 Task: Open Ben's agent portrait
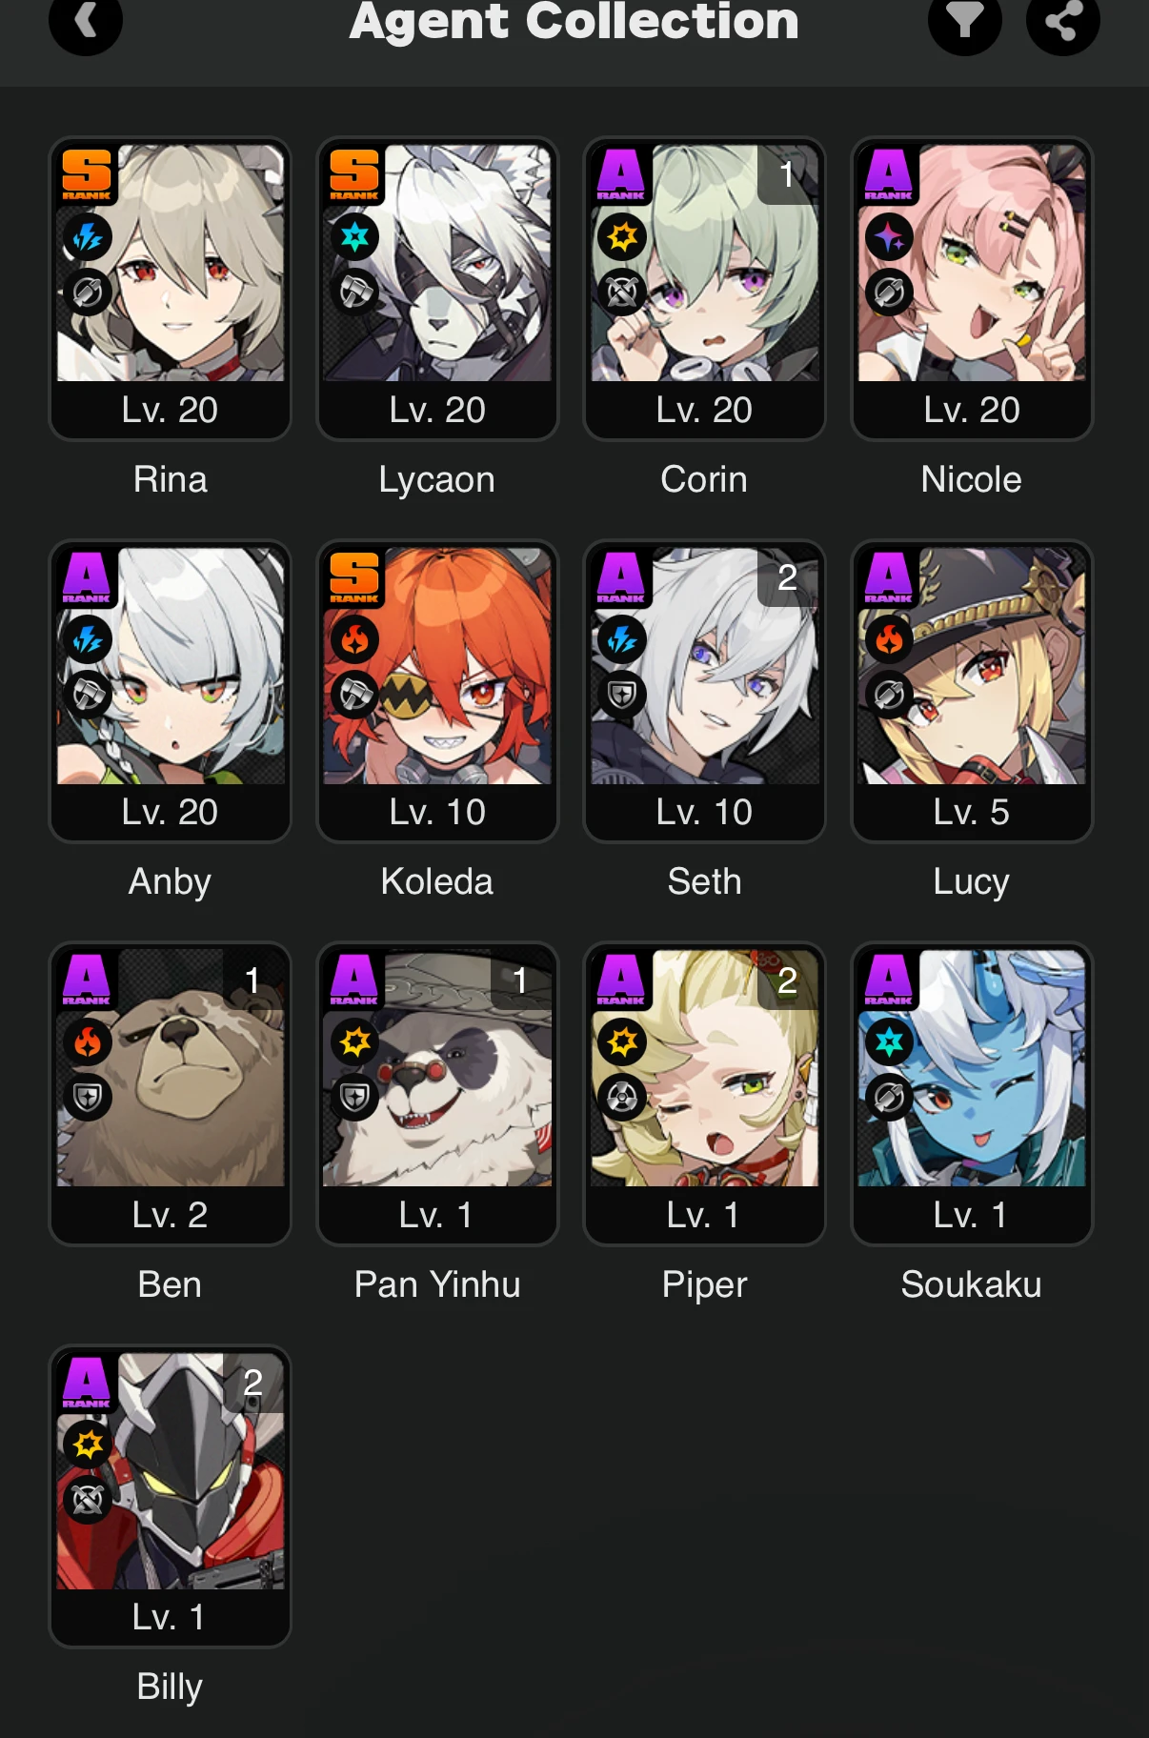(x=171, y=1068)
